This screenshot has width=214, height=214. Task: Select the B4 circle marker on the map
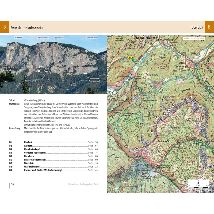pos(173,105)
